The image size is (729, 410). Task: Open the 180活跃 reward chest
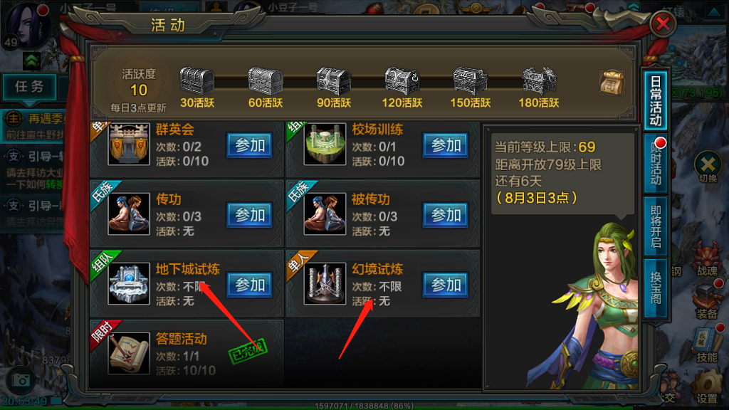pos(539,81)
